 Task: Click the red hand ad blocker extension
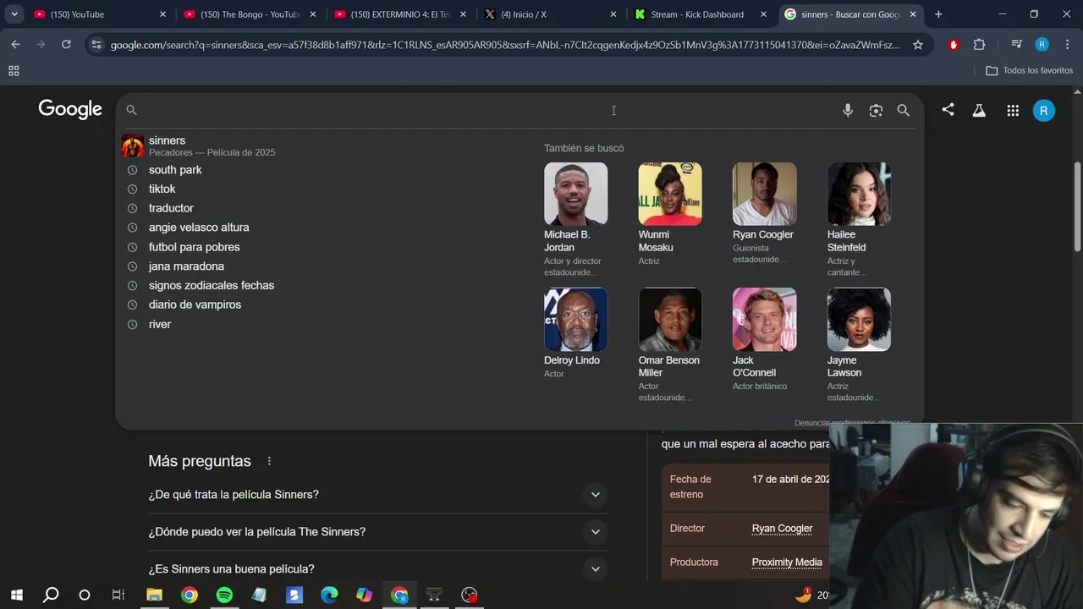954,45
